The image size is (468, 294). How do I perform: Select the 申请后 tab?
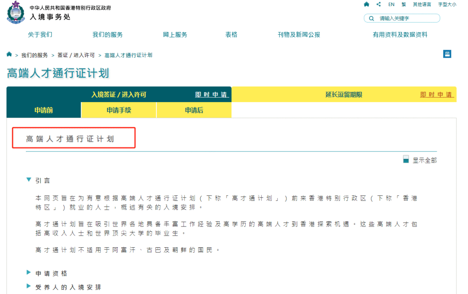193,110
